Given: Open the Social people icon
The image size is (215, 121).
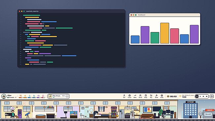Looking at the screenshot, I should point(140,96).
